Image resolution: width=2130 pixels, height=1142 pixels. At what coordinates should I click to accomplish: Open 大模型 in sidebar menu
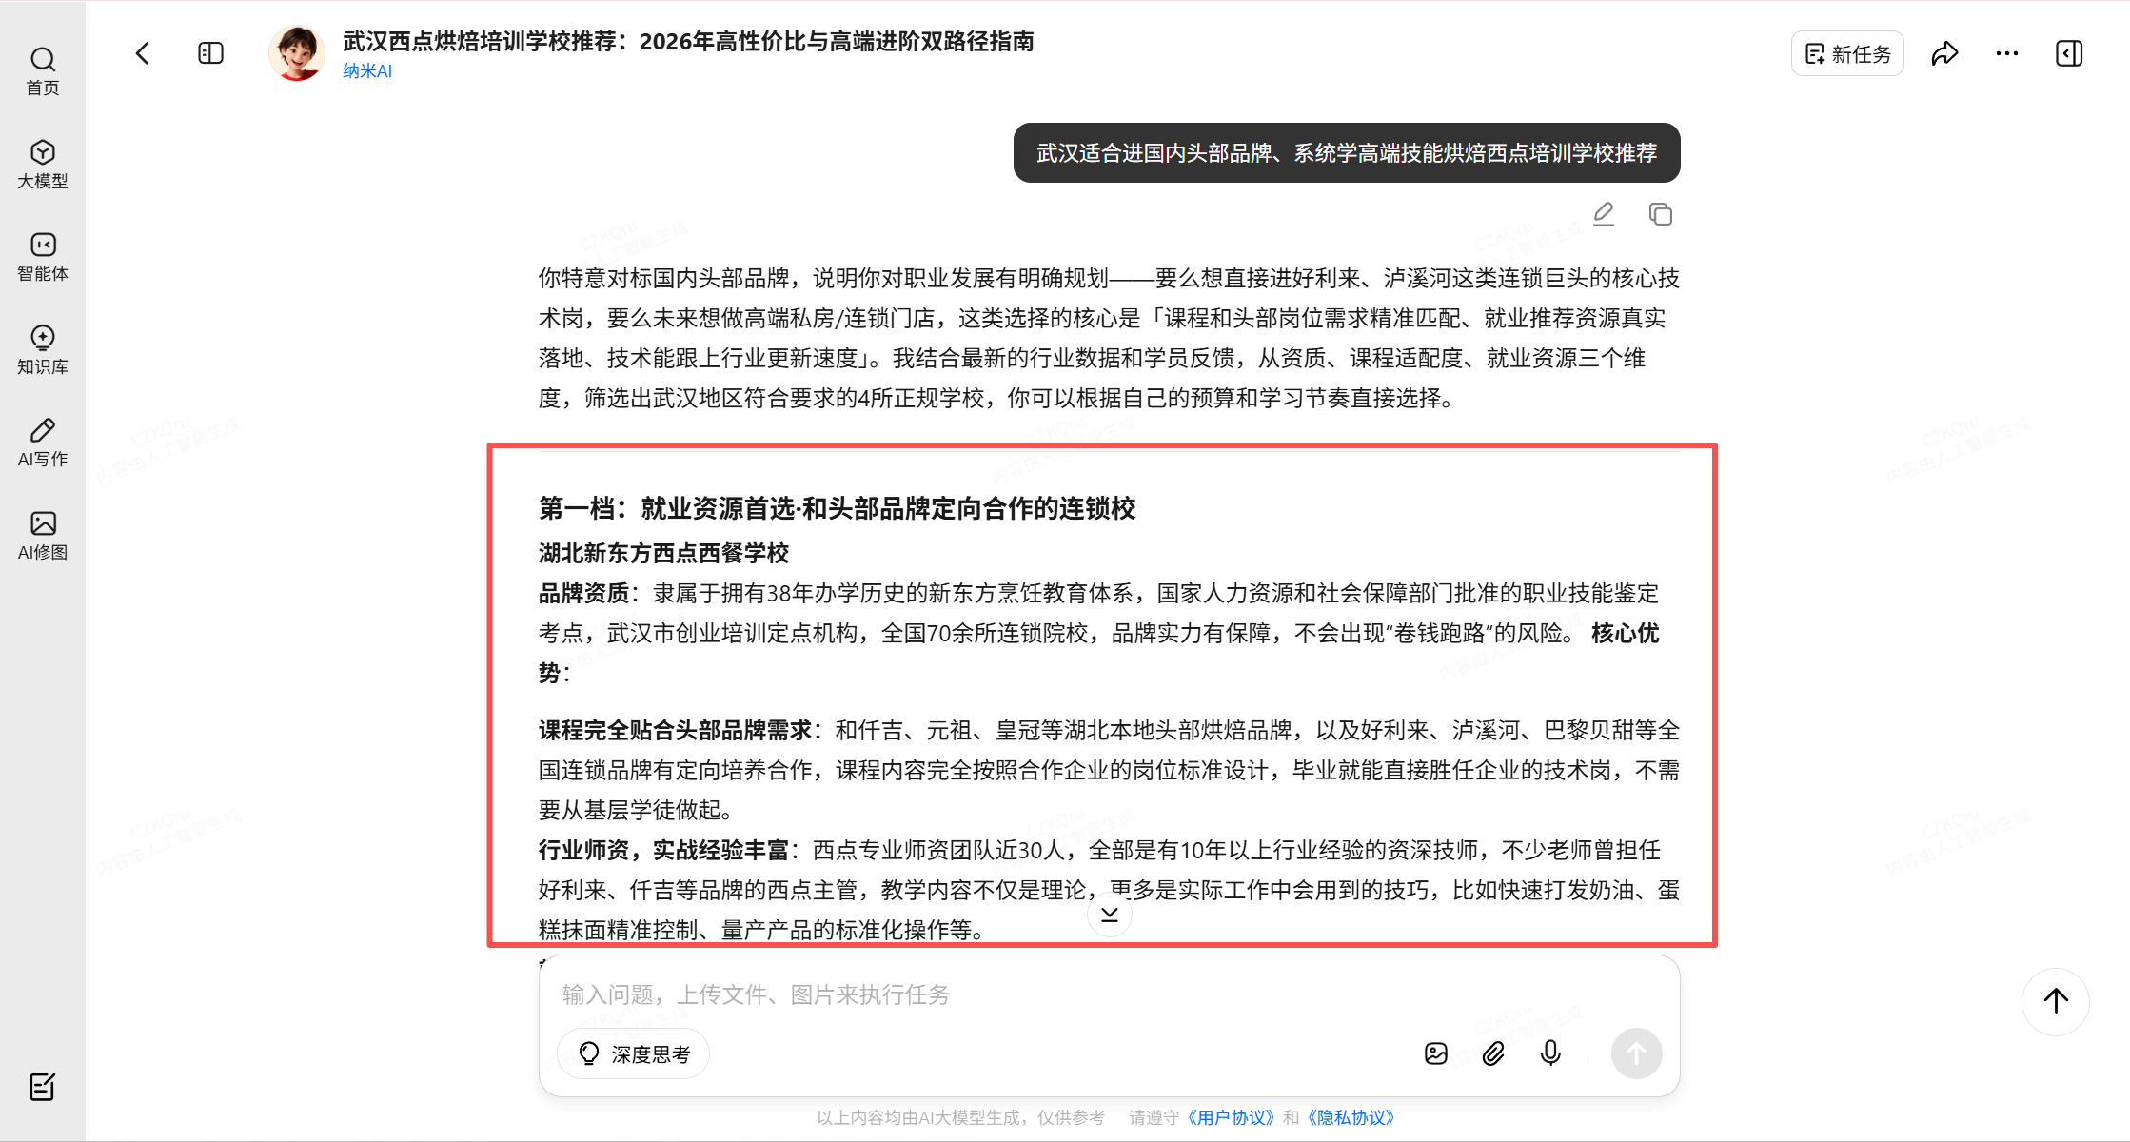[43, 164]
